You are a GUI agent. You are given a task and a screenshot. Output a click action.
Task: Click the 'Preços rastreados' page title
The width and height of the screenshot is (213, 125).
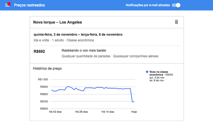29,5
